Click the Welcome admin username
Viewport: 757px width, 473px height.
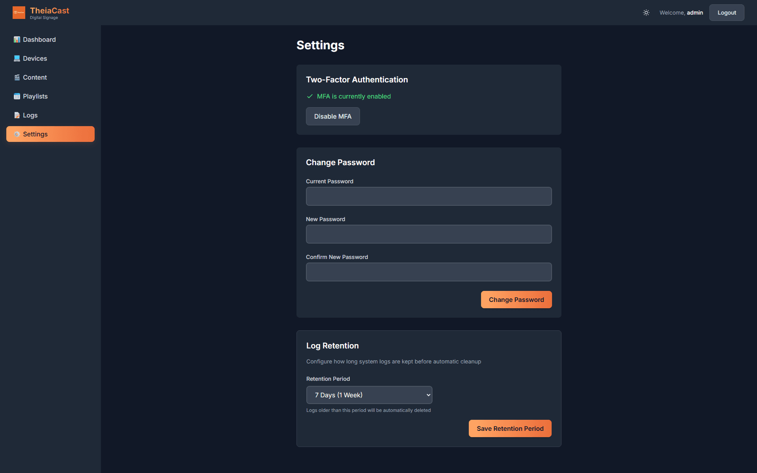pyautogui.click(x=681, y=13)
